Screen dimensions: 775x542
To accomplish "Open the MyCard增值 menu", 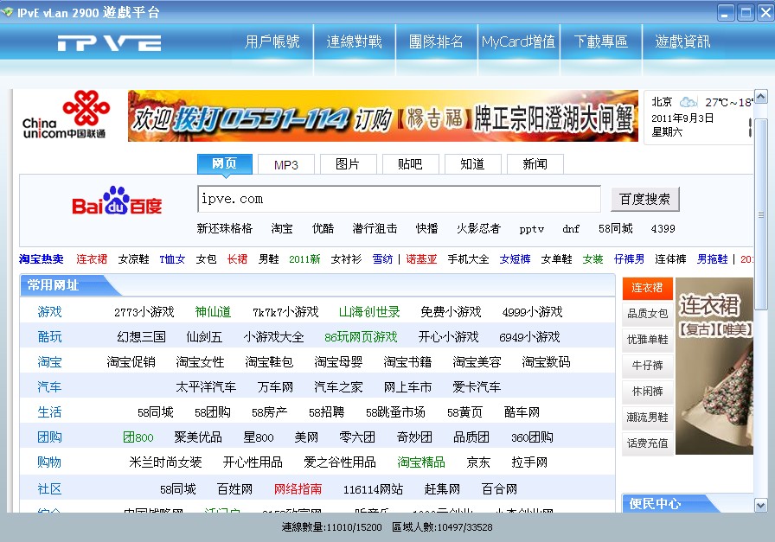I will point(518,41).
